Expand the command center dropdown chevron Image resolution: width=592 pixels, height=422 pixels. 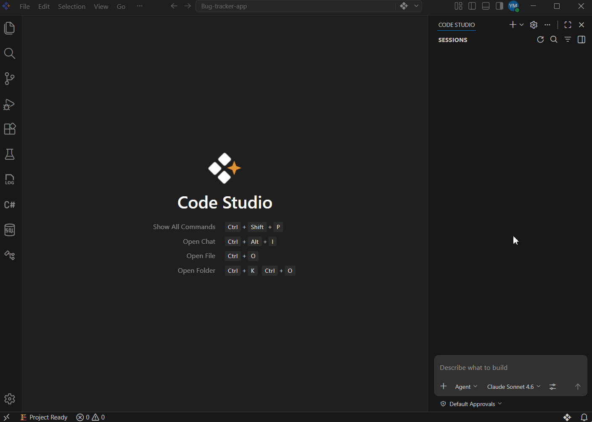click(416, 6)
